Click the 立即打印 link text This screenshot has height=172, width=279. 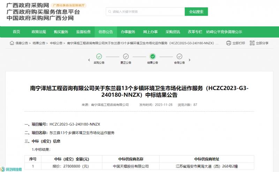tap(239, 43)
